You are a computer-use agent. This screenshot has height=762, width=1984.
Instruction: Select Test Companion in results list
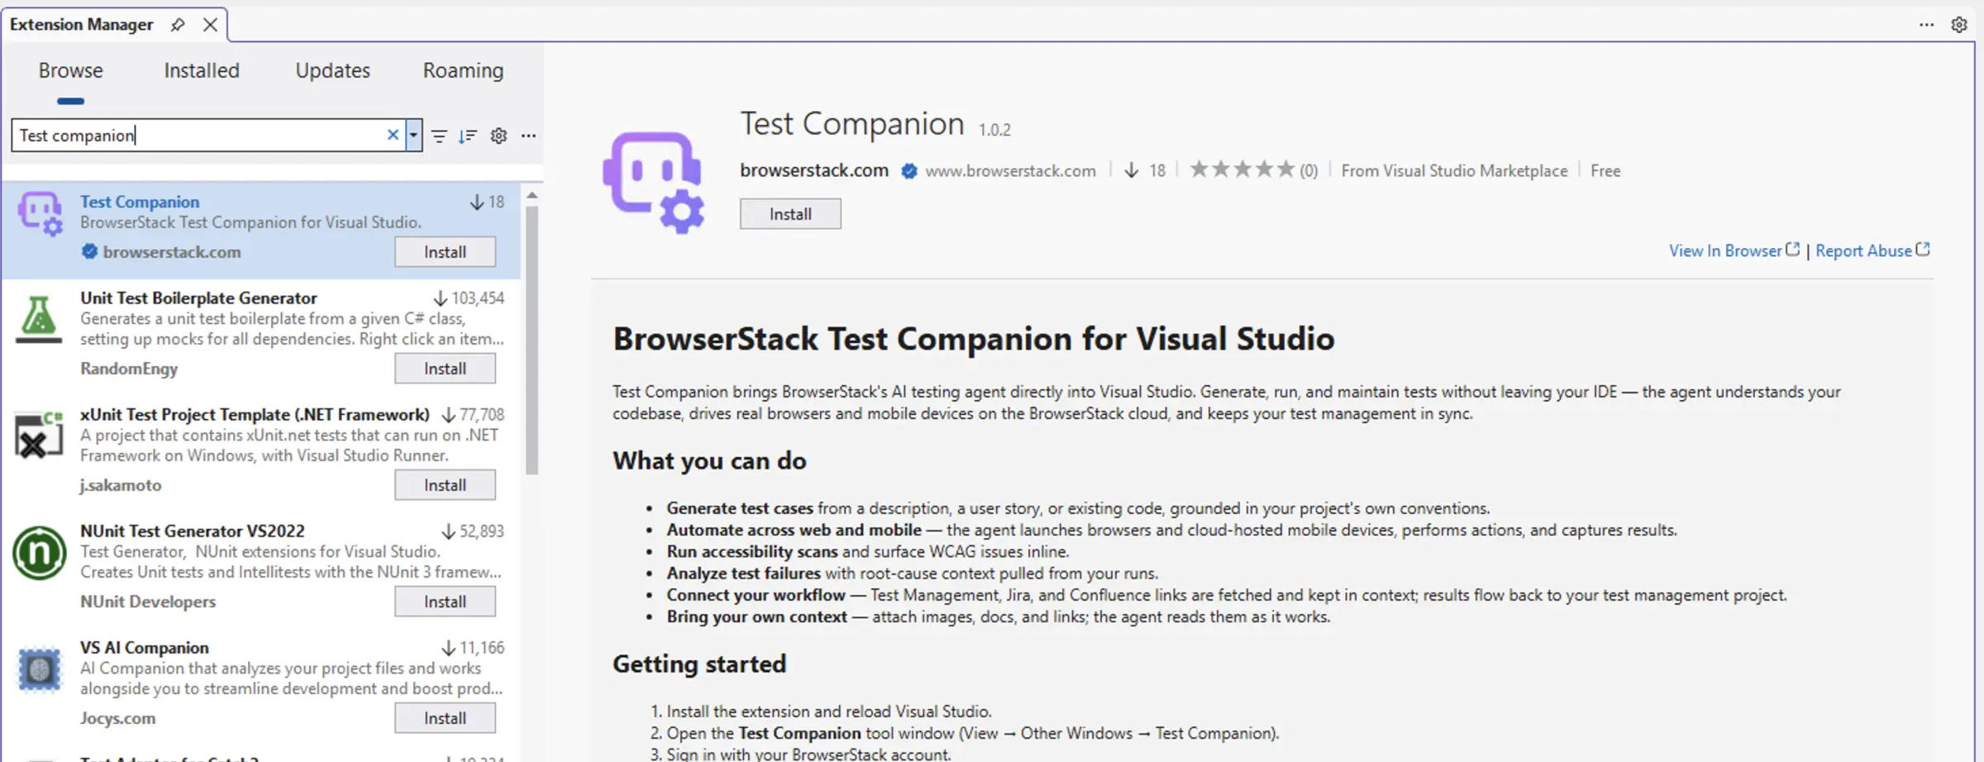point(261,231)
